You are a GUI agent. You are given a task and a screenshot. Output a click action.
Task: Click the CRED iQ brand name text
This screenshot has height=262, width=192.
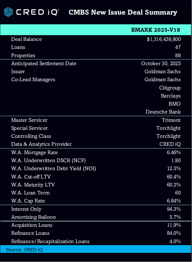(x=37, y=12)
